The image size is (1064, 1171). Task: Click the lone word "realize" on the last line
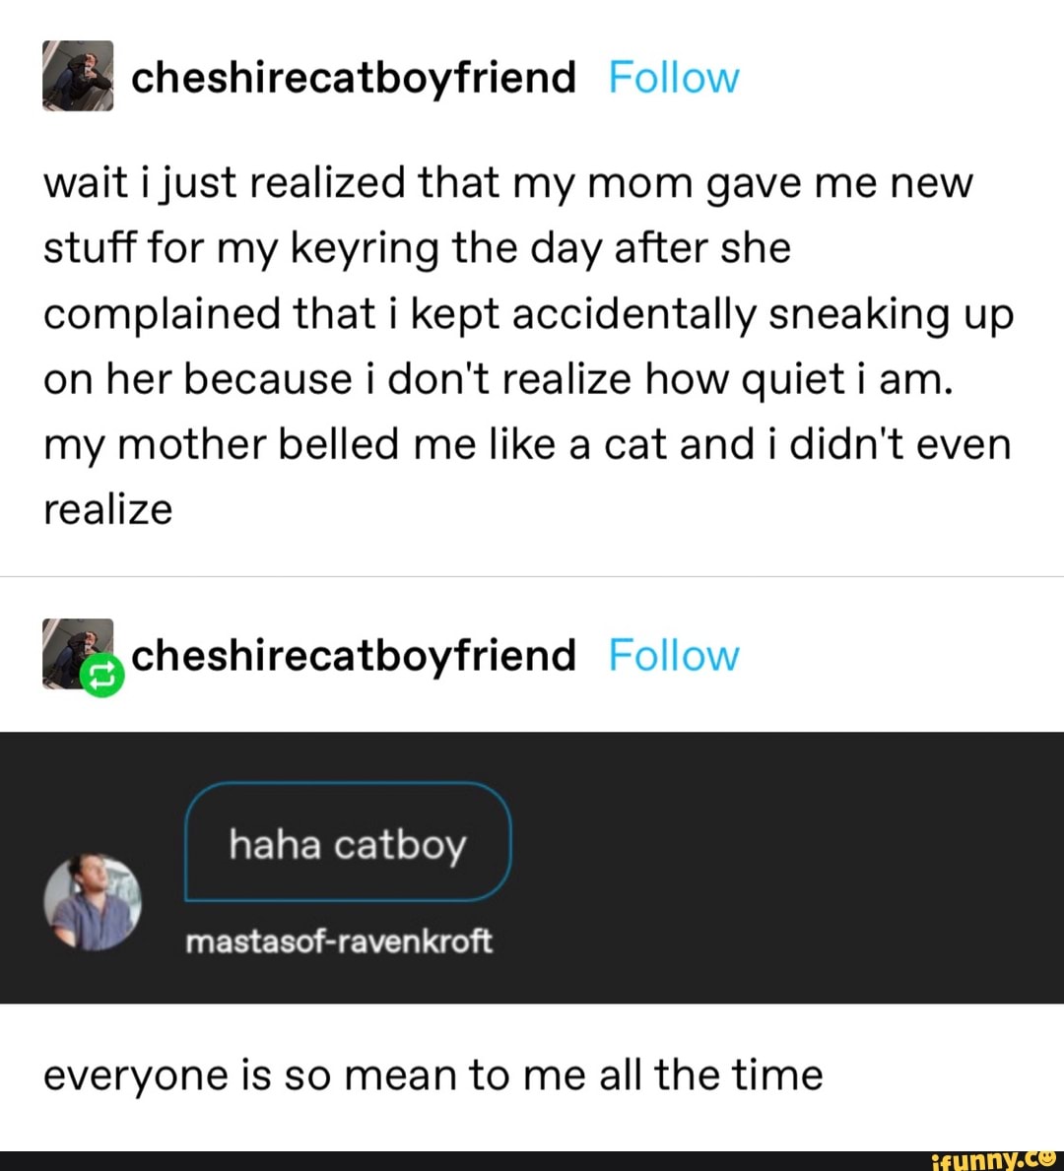[107, 509]
